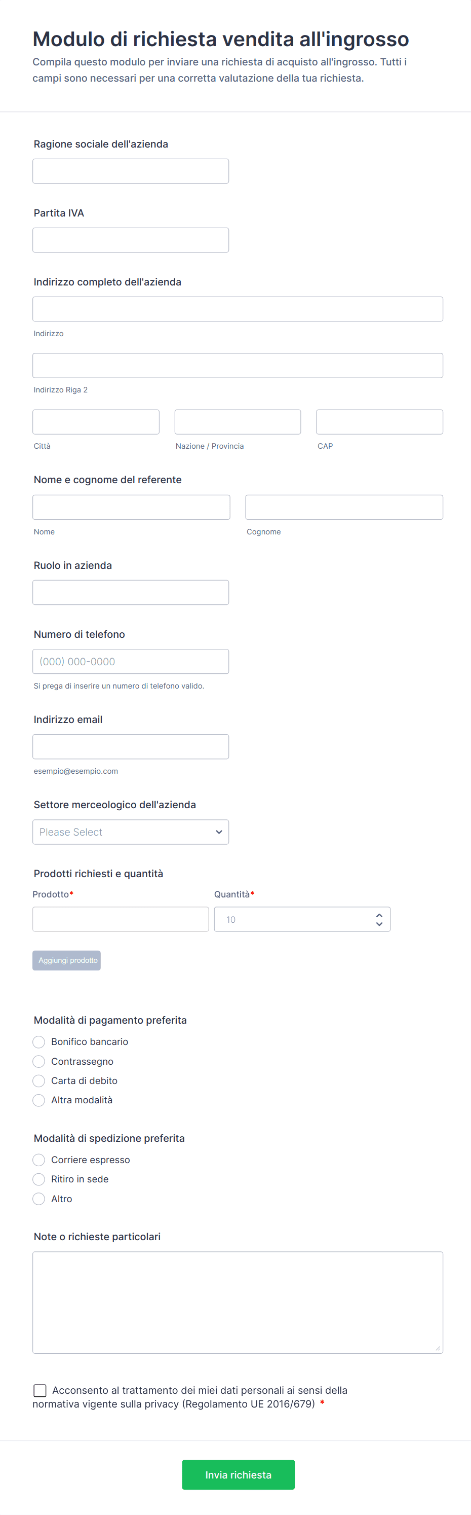
Task: Submit with Invia richiesta button
Action: (x=238, y=1474)
